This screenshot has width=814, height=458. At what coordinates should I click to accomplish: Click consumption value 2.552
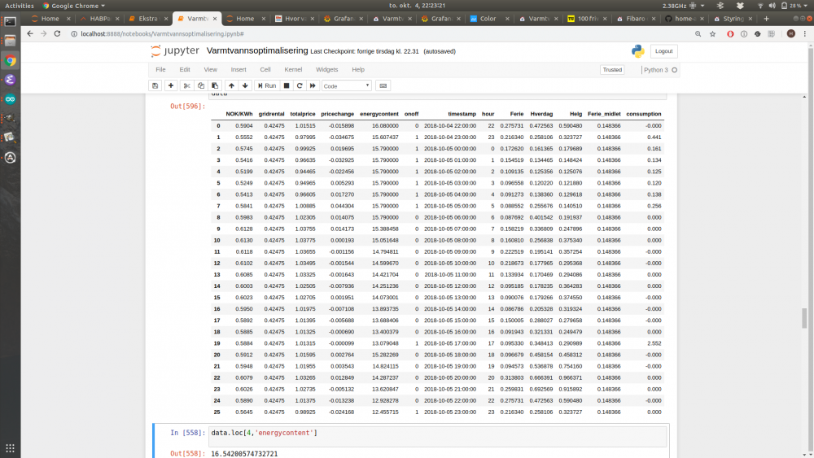coord(654,343)
